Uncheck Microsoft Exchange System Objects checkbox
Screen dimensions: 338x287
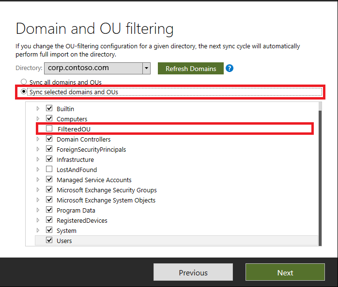pos(49,200)
